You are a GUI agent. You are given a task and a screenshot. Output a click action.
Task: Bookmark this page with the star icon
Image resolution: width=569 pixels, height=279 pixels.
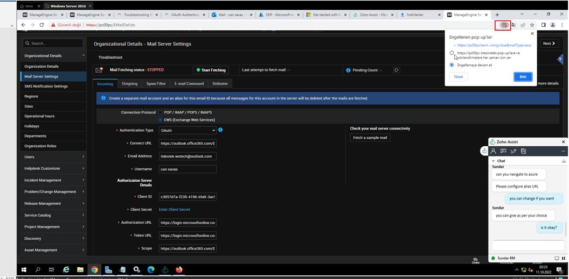(532, 25)
